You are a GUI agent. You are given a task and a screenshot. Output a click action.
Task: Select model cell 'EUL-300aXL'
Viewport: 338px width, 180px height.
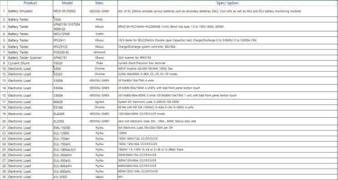(x=67, y=160)
